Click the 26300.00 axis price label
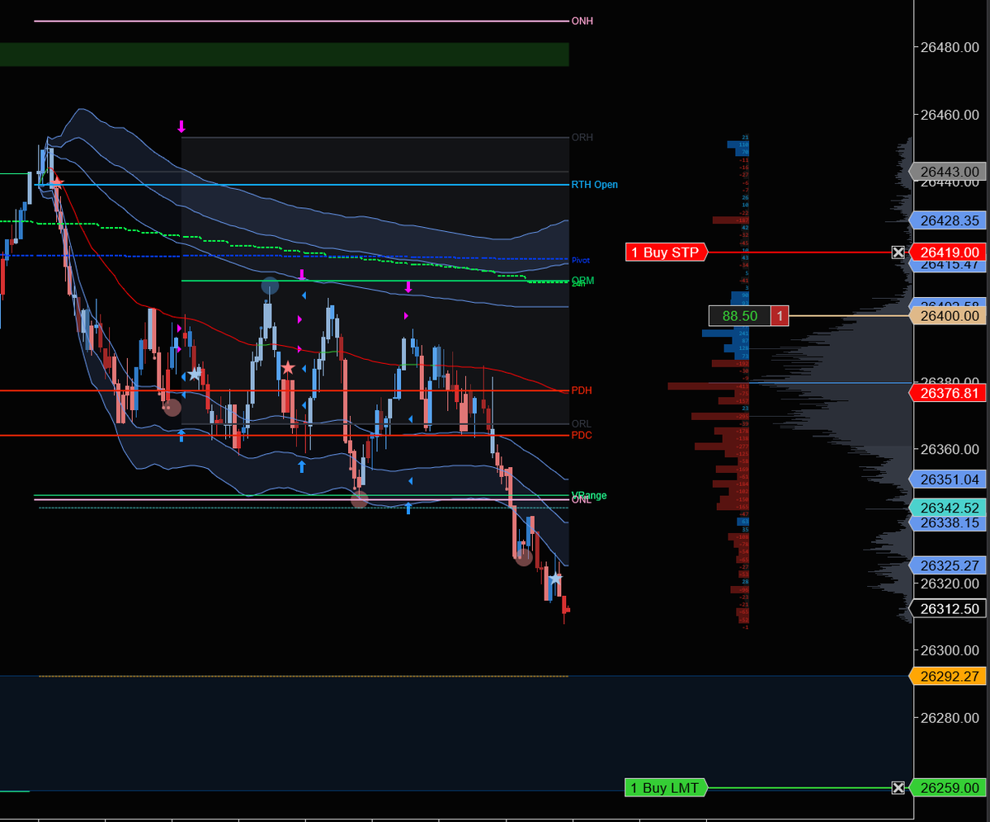Screen dimensions: 990x822 coord(949,650)
